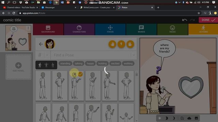Open the volume control in the system tray

coord(199,2)
